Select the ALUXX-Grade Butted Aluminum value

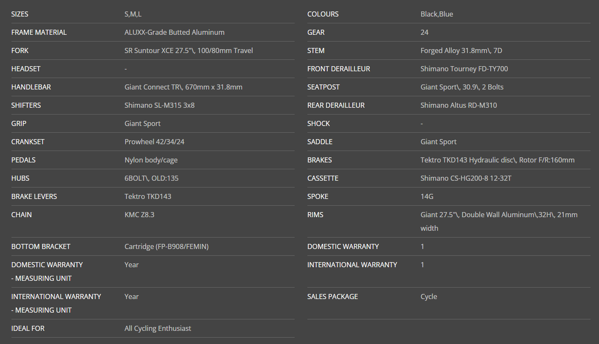pos(174,32)
